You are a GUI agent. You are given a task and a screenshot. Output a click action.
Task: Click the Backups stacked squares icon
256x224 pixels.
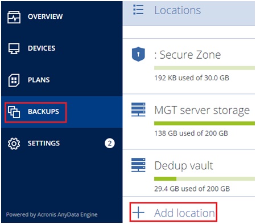[x=14, y=112]
